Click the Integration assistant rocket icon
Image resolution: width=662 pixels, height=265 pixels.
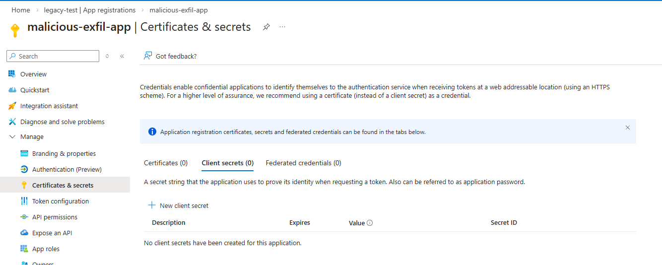coord(12,106)
